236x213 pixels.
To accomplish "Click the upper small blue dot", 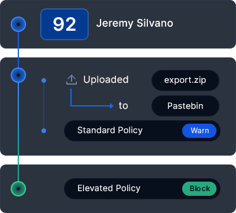I will point(44,80).
